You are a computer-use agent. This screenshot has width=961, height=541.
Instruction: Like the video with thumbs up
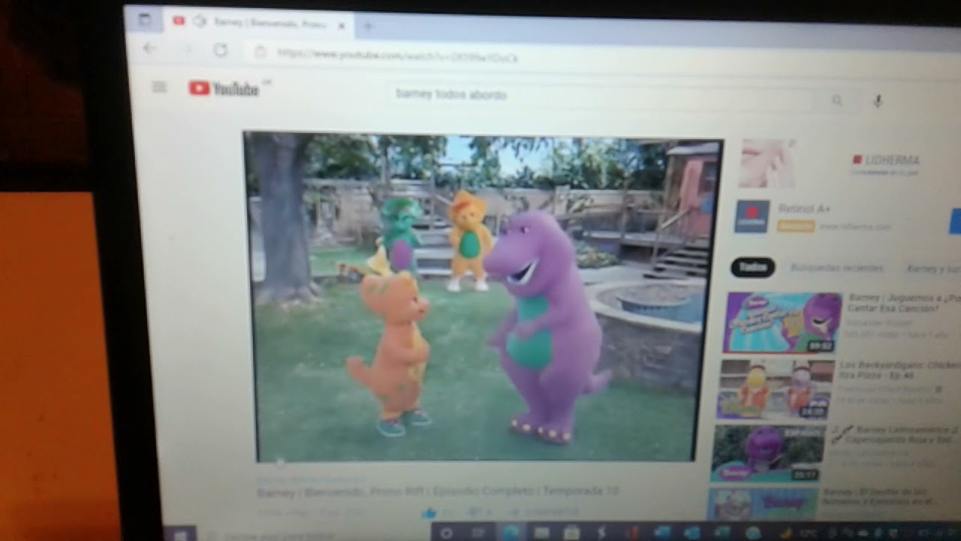tap(429, 513)
